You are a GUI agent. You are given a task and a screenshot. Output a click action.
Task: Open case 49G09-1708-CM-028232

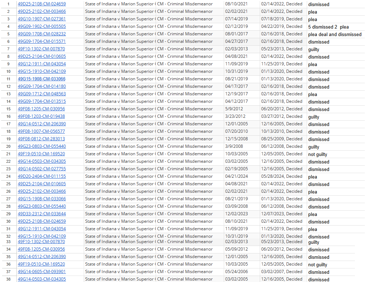pyautogui.click(x=42, y=34)
